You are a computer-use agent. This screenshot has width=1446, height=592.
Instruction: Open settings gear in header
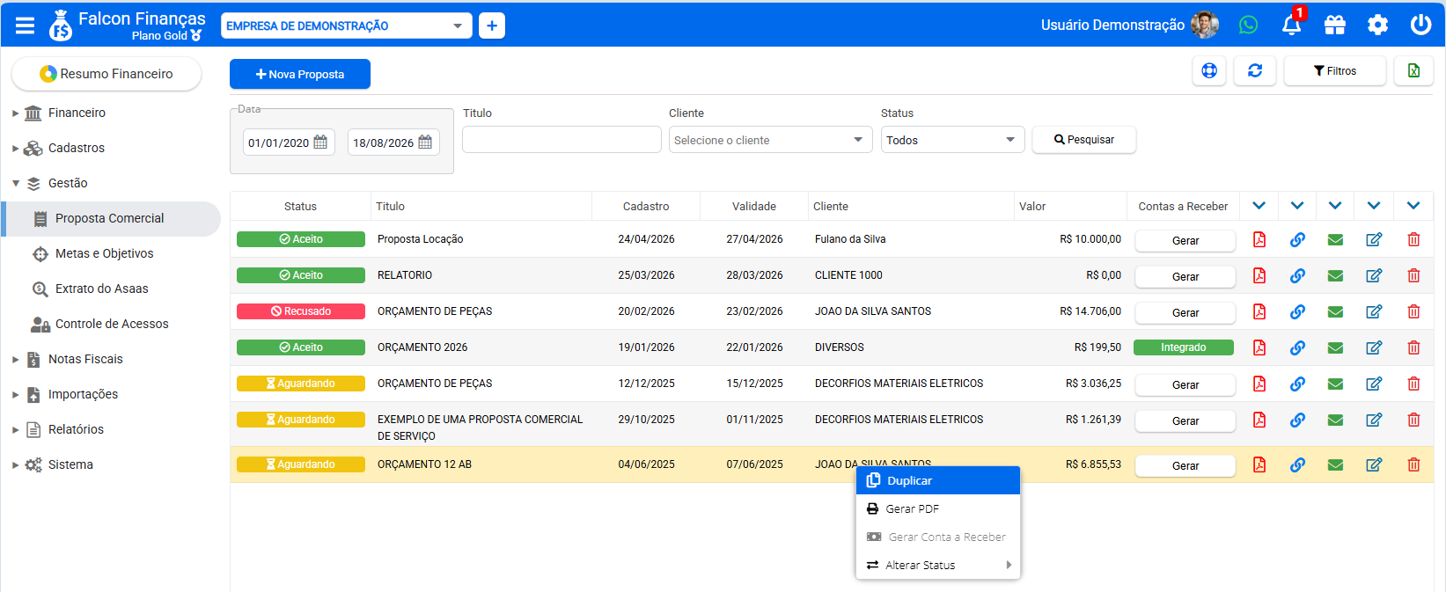pos(1377,26)
